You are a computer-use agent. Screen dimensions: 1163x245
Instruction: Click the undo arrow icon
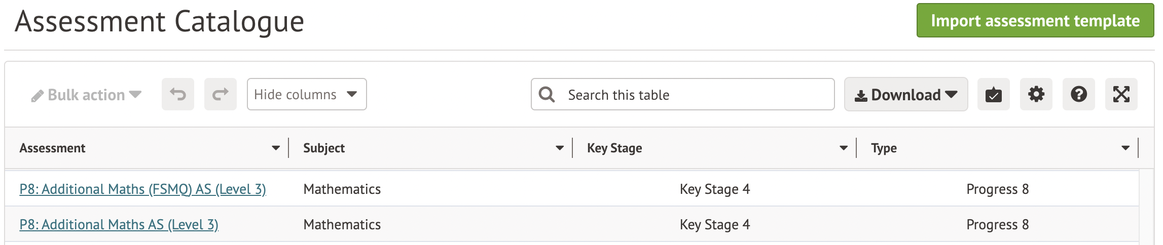[x=178, y=94]
